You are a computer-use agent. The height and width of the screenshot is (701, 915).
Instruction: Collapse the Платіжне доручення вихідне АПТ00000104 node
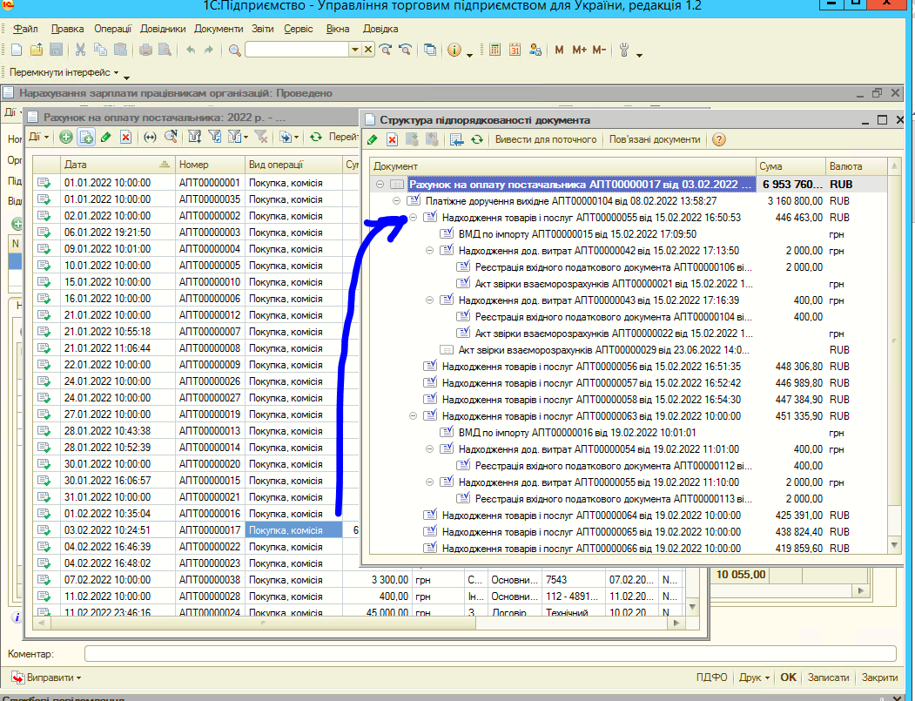click(x=397, y=201)
